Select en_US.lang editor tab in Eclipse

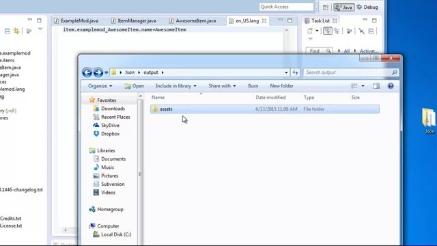pos(247,21)
